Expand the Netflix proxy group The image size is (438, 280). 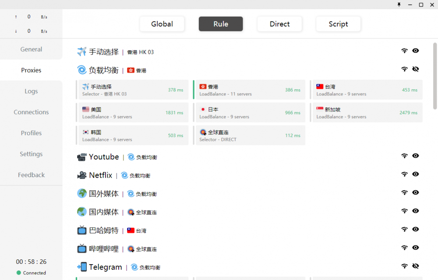click(x=101, y=175)
